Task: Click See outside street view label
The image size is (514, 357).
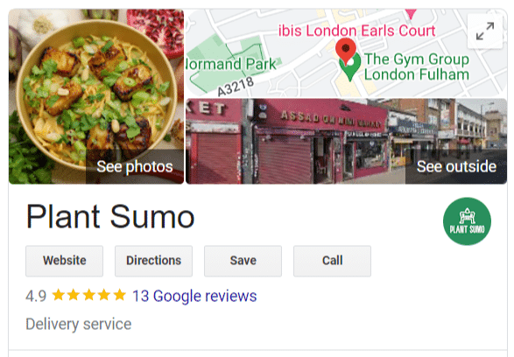Action: coord(456,167)
